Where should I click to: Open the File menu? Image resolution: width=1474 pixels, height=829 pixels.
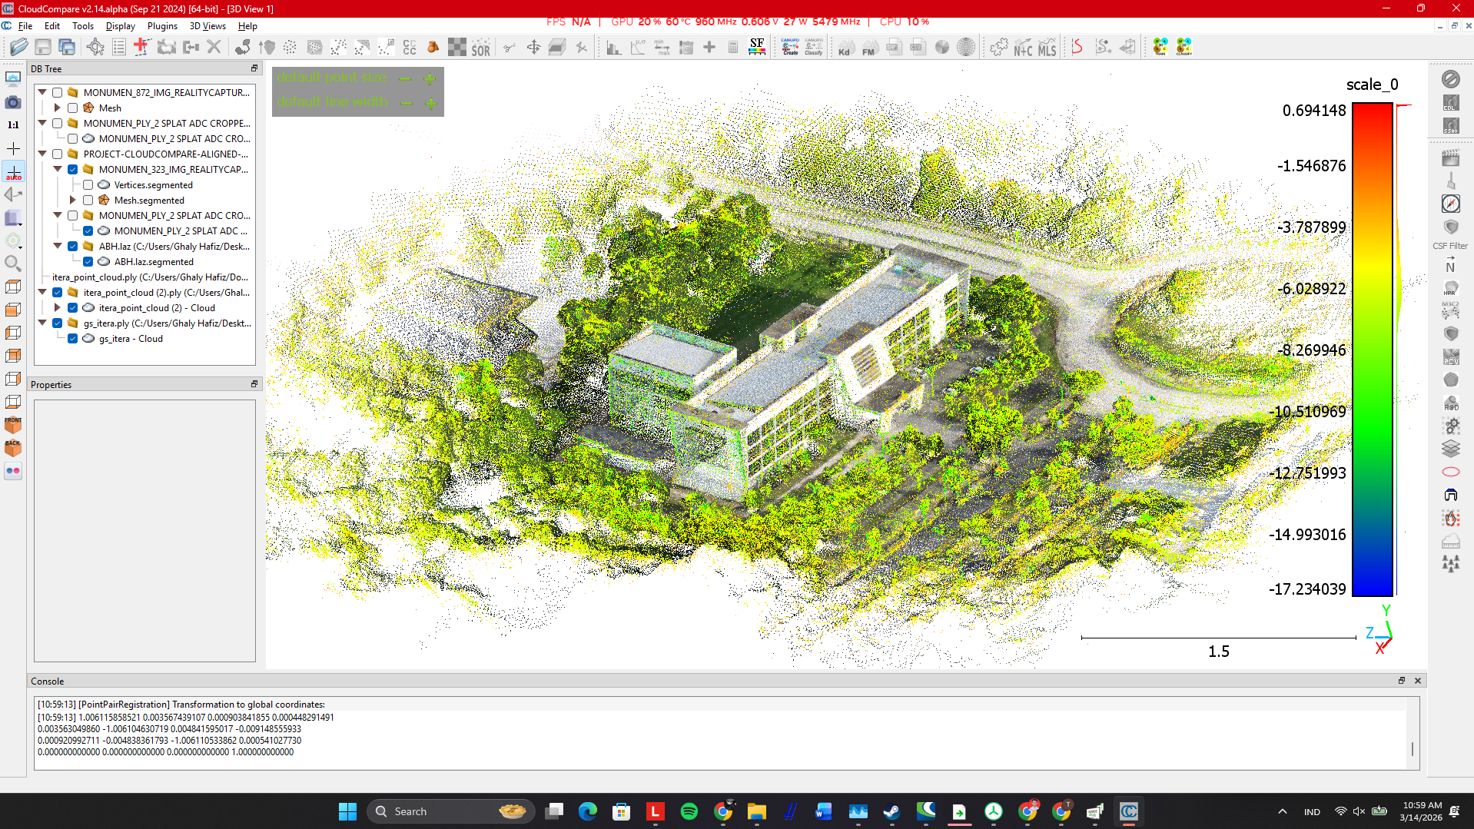25,25
